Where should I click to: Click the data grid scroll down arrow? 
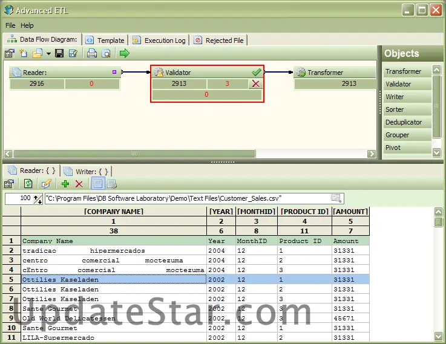pyautogui.click(x=438, y=336)
